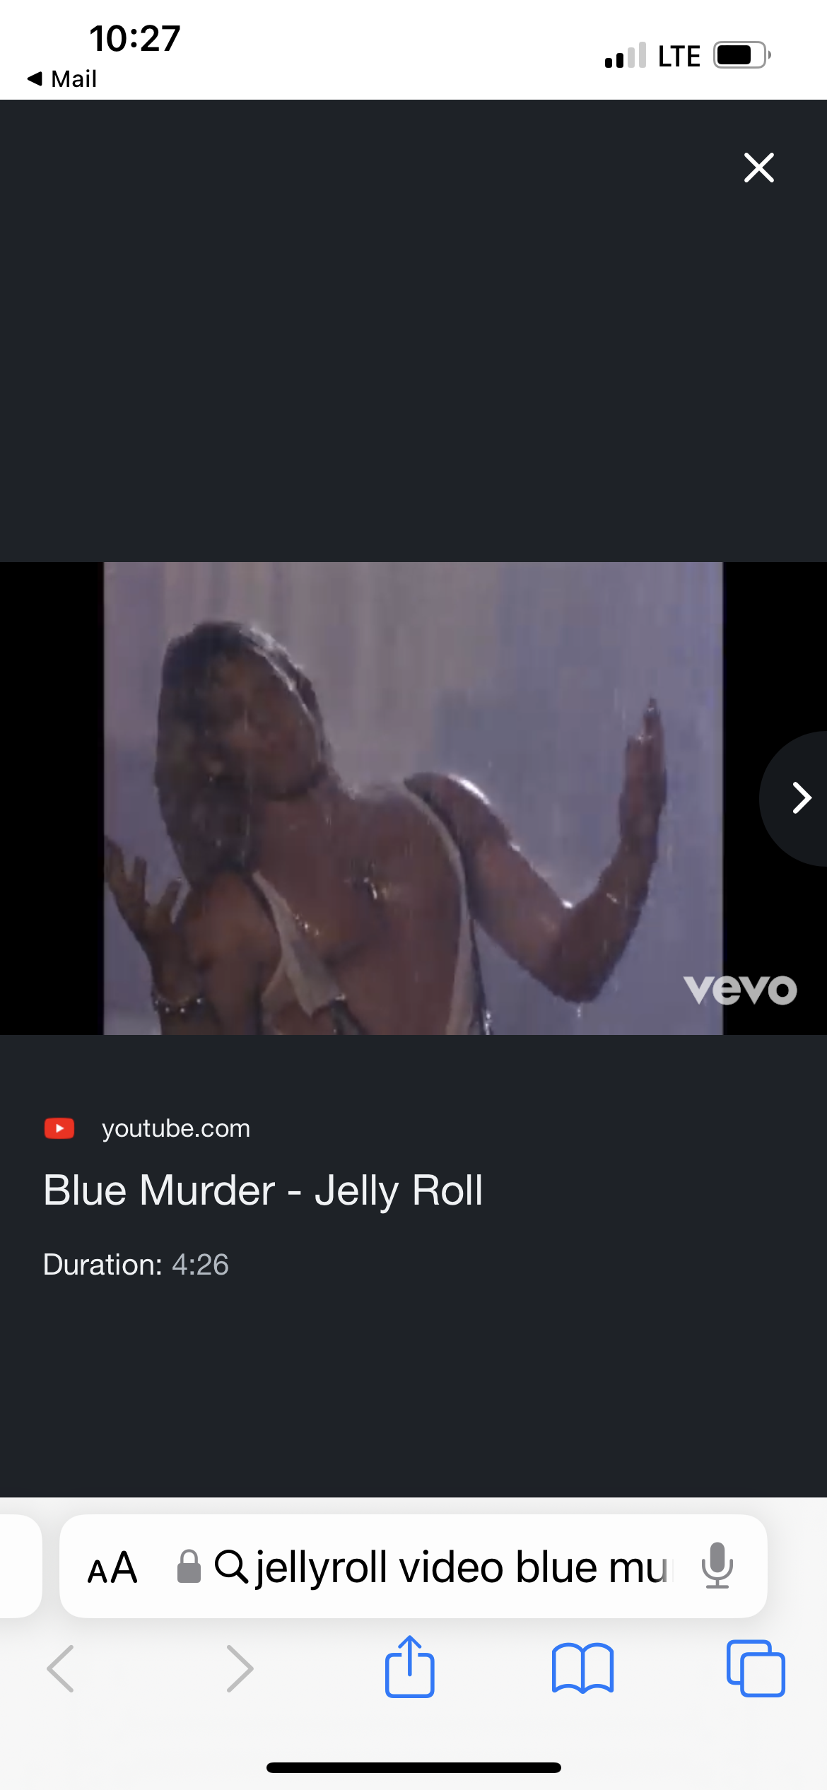This screenshot has width=827, height=1790.
Task: Open the youtube.com source link
Action: tap(176, 1128)
